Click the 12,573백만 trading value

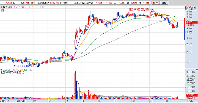pyautogui.click(x=79, y=3)
